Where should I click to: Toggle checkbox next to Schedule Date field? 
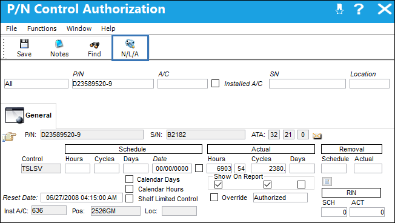tap(199, 168)
